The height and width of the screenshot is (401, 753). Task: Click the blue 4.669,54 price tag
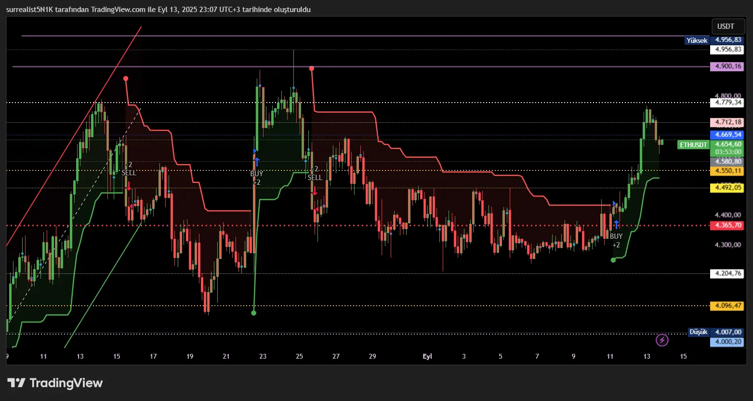coord(727,135)
